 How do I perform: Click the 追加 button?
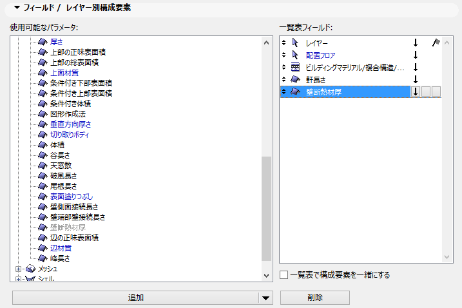coord(135,298)
